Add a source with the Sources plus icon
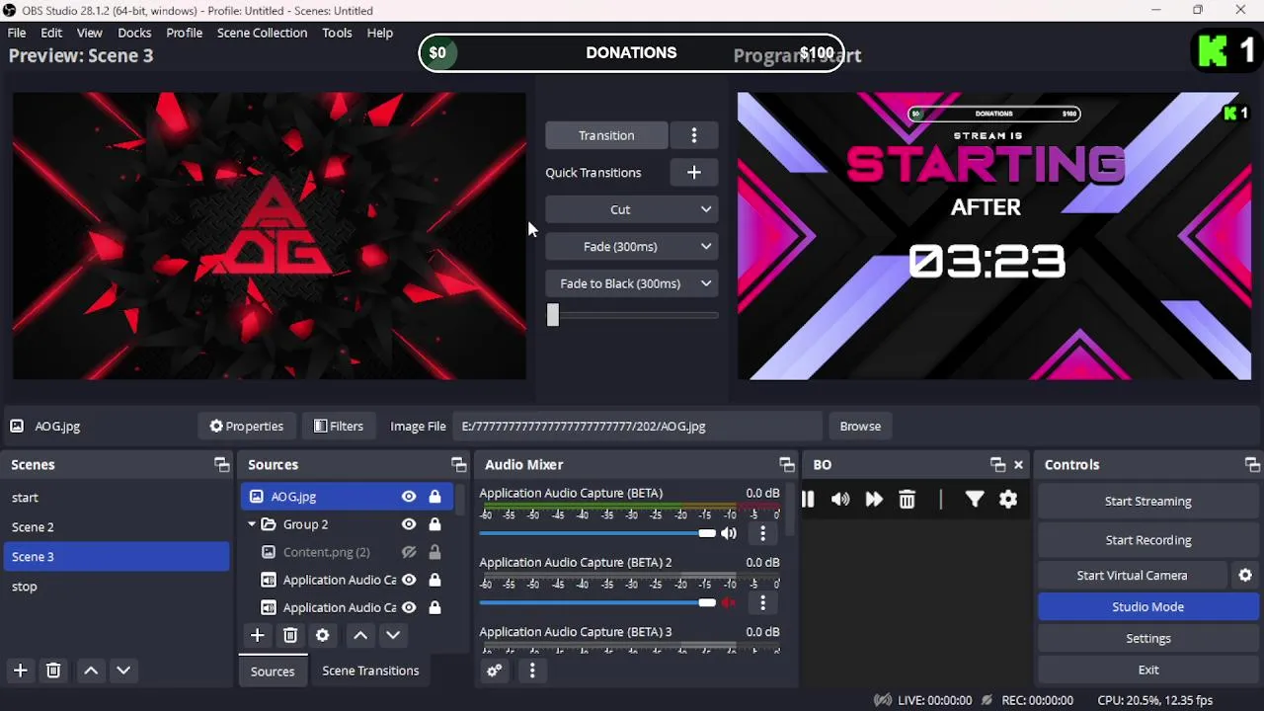This screenshot has width=1264, height=711. coord(257,635)
